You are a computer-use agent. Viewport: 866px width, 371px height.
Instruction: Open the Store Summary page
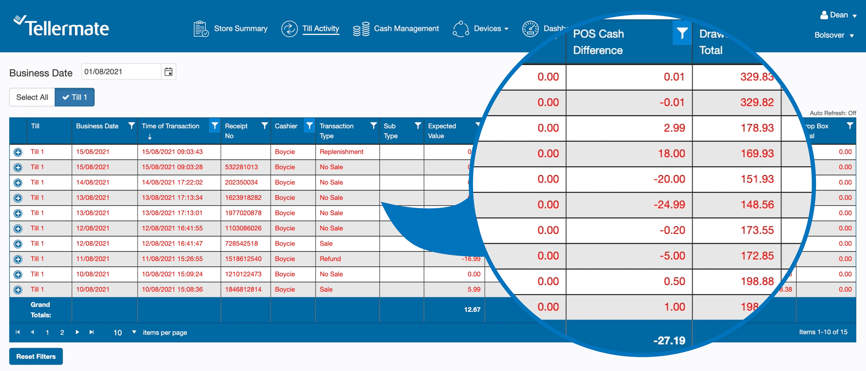click(x=230, y=29)
